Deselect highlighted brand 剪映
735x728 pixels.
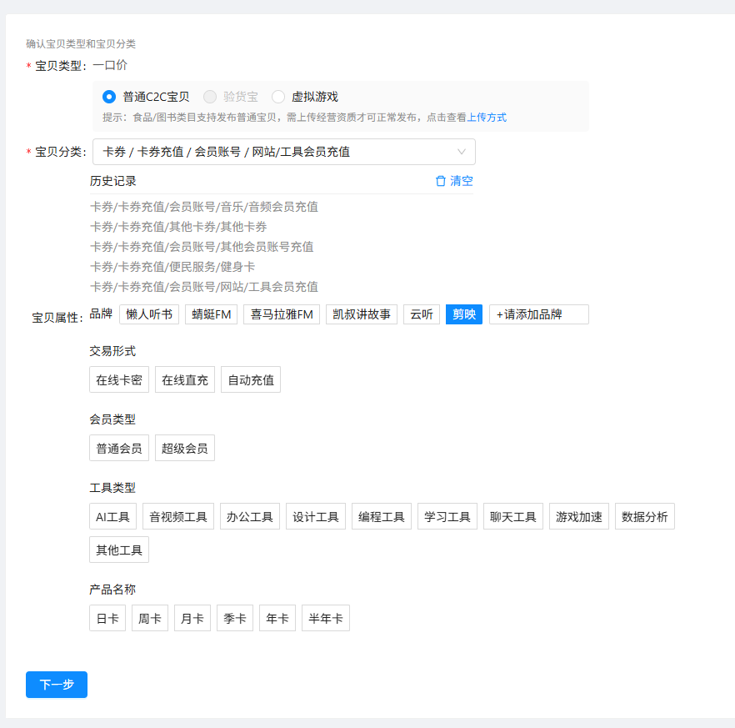tap(464, 314)
